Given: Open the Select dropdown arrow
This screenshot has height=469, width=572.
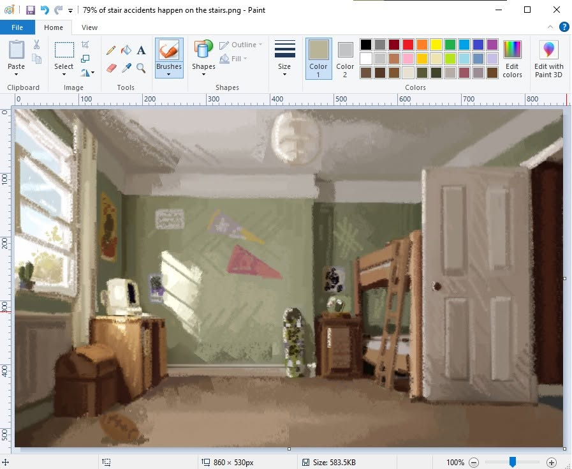Looking at the screenshot, I should (x=64, y=75).
